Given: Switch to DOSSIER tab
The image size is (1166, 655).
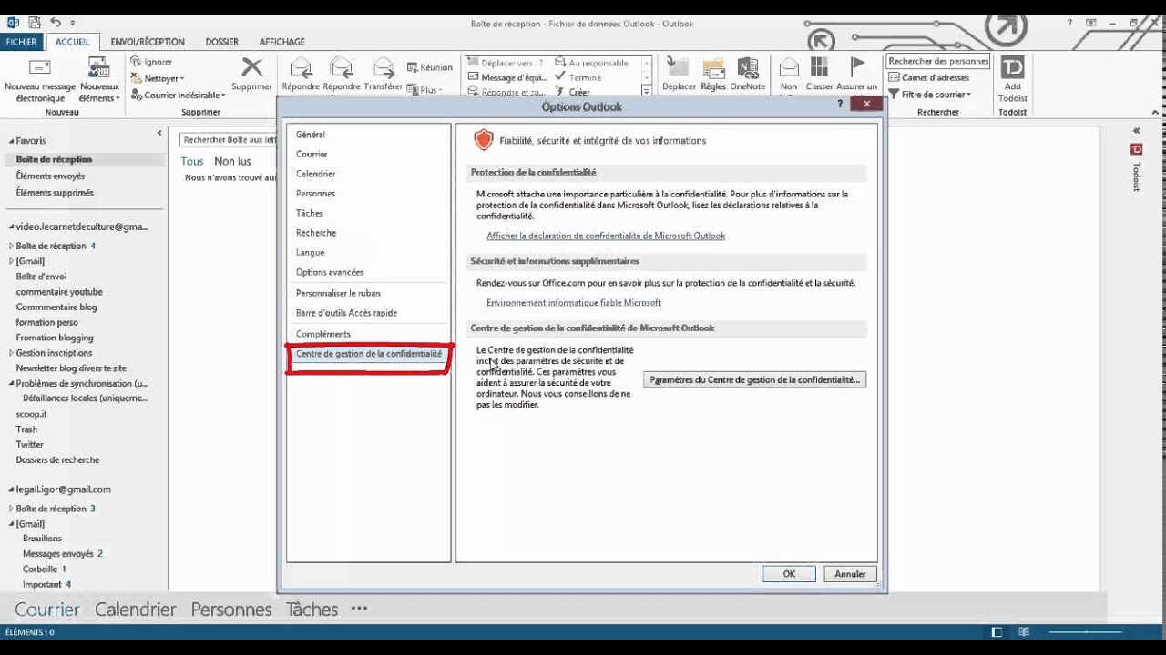Looking at the screenshot, I should [221, 42].
